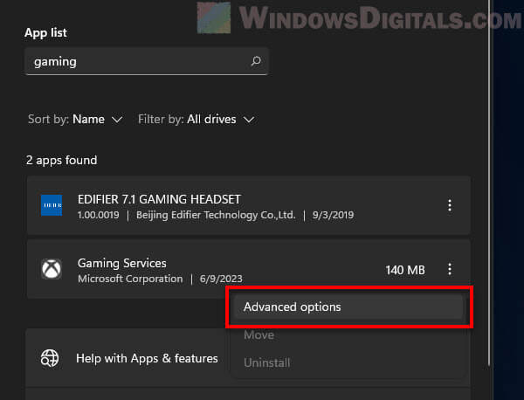Viewport: 524px width, 400px height.
Task: Click the app list search field
Action: pos(147,61)
